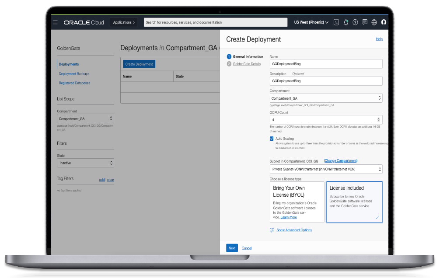Open the Subnet selection dropdown
Image resolution: width=440 pixels, height=278 pixels.
[x=326, y=169]
